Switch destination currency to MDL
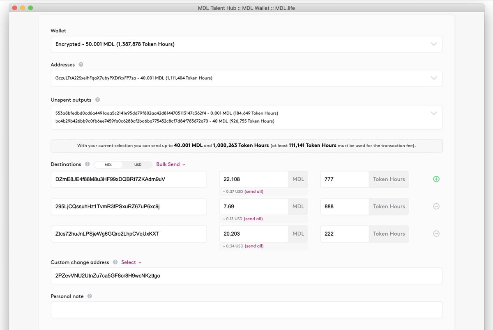Screen dimensions: 493x330 (x=108, y=165)
